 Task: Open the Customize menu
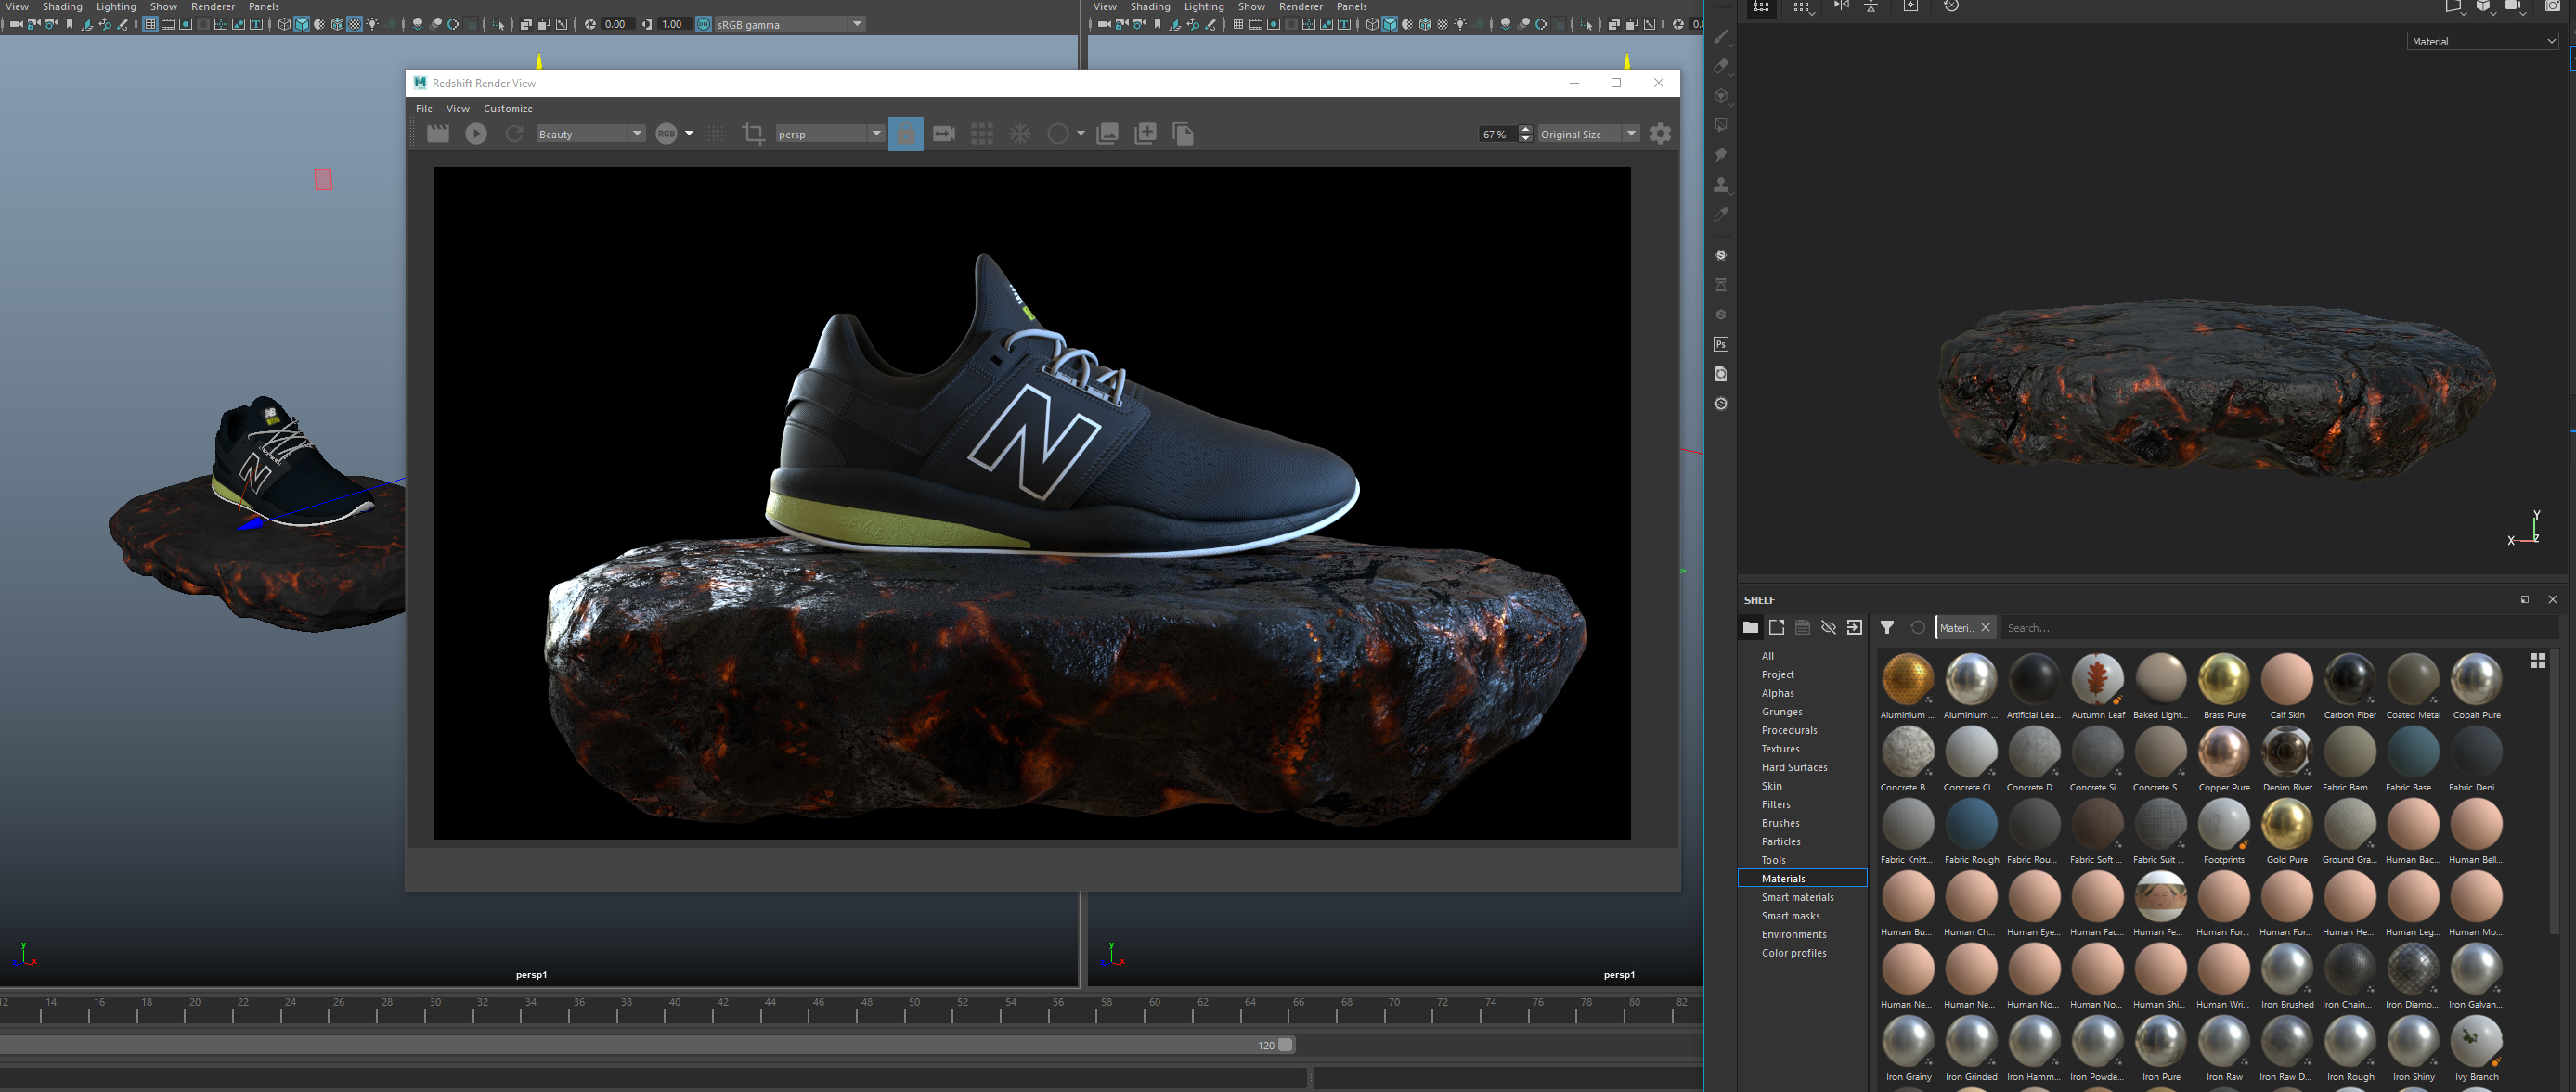point(508,109)
